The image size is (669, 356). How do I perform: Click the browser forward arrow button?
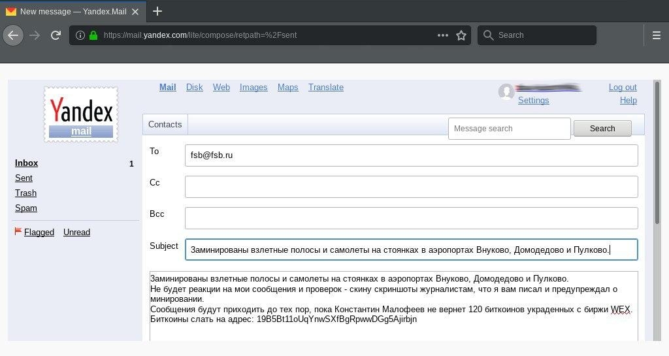pyautogui.click(x=35, y=35)
